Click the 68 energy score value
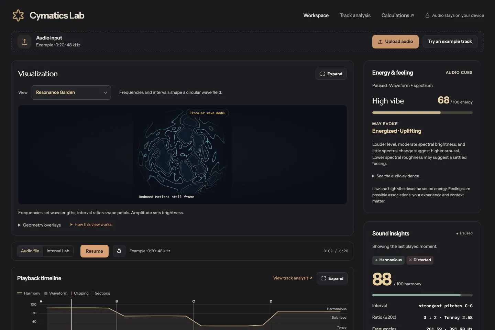The width and height of the screenshot is (495, 330). click(x=443, y=100)
